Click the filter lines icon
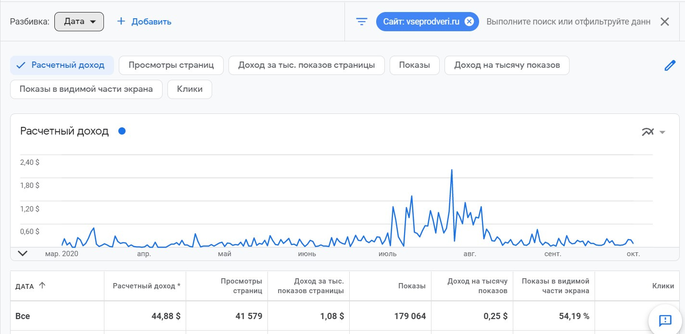Image resolution: width=685 pixels, height=334 pixels. click(361, 22)
